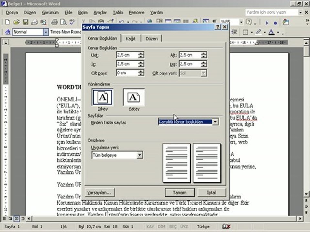Open the Dosya menu
This screenshot has width=310, height=232.
click(x=12, y=13)
